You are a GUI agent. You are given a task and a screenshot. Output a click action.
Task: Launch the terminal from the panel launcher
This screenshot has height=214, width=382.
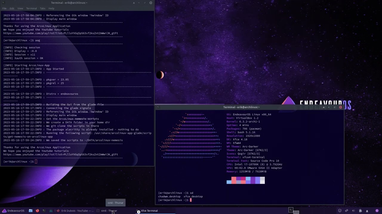44,211
